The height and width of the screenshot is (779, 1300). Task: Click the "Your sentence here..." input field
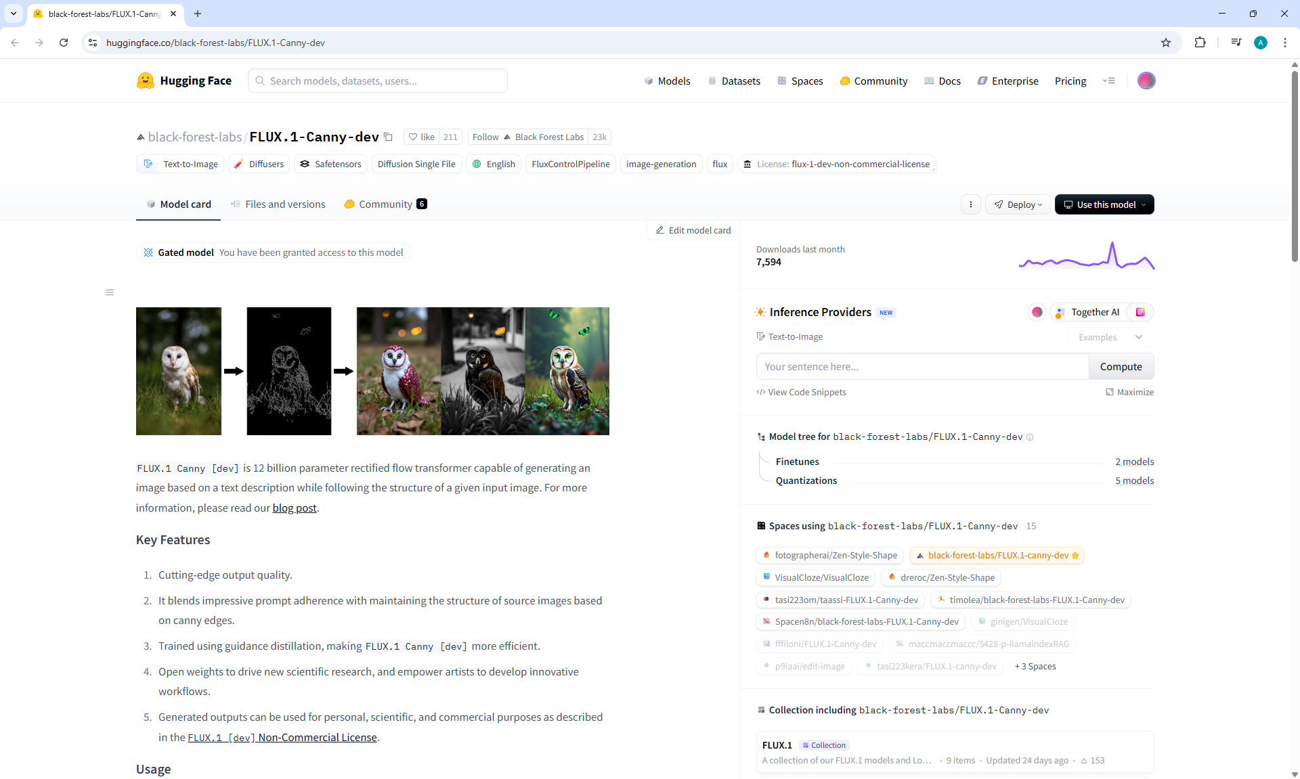pos(922,367)
